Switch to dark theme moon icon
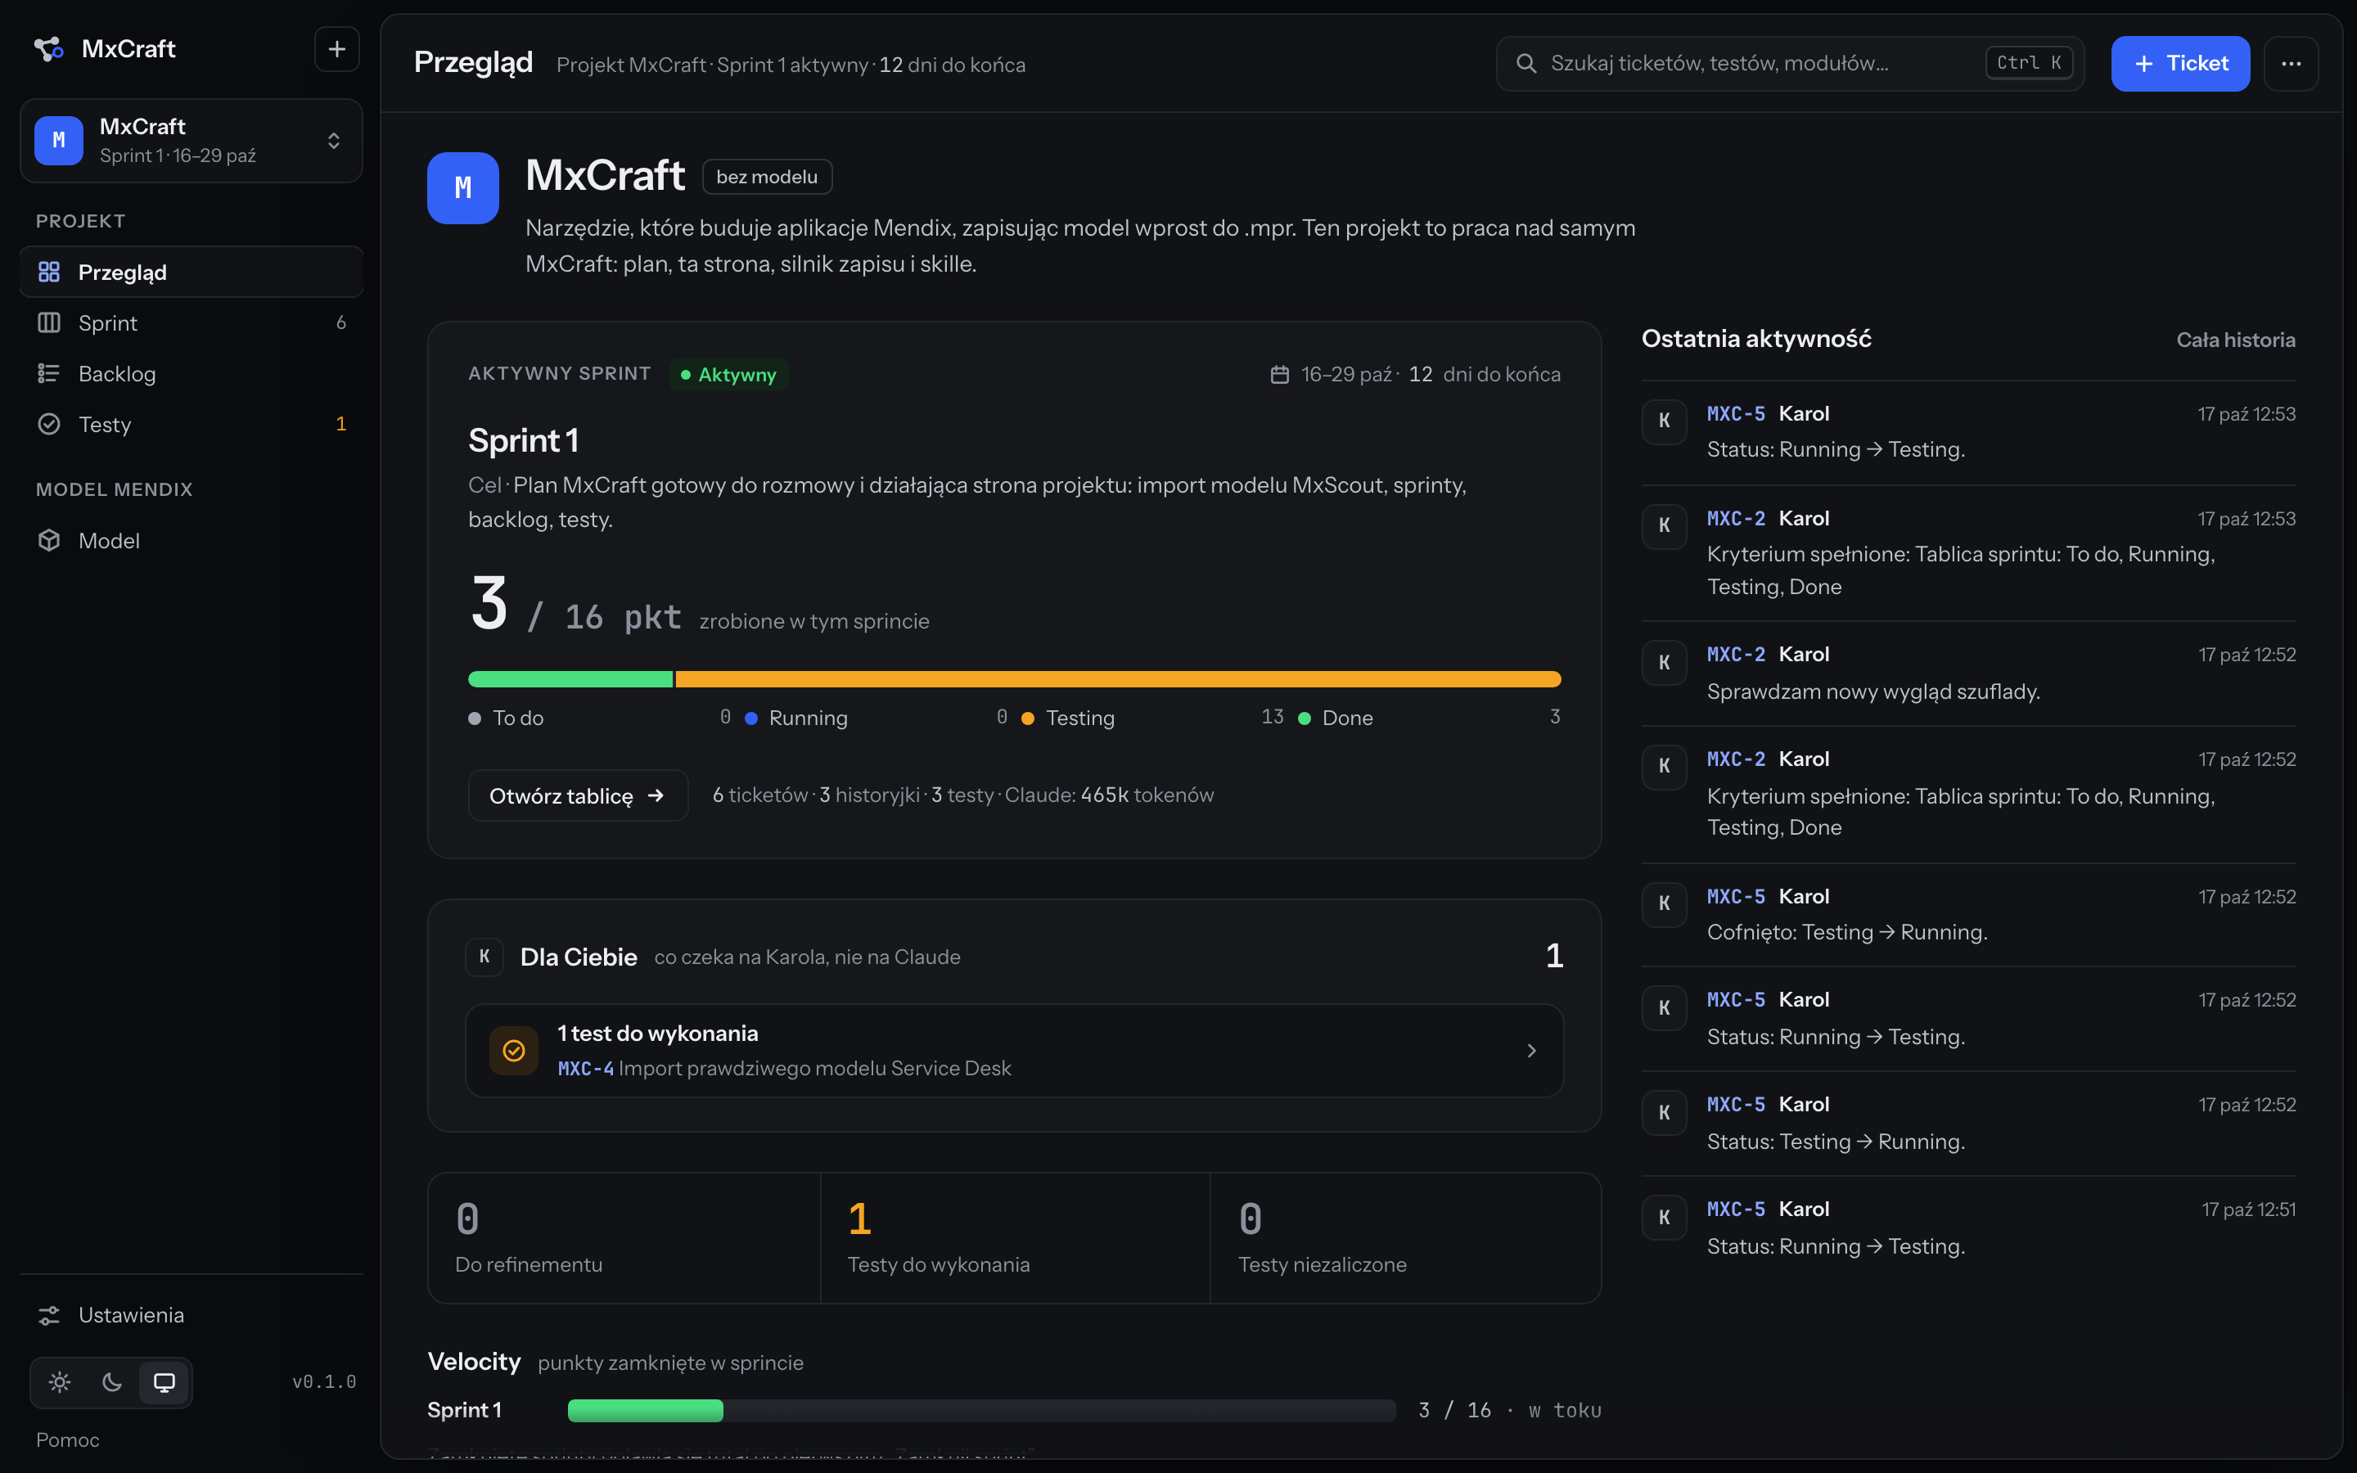The image size is (2357, 1473). coord(112,1382)
